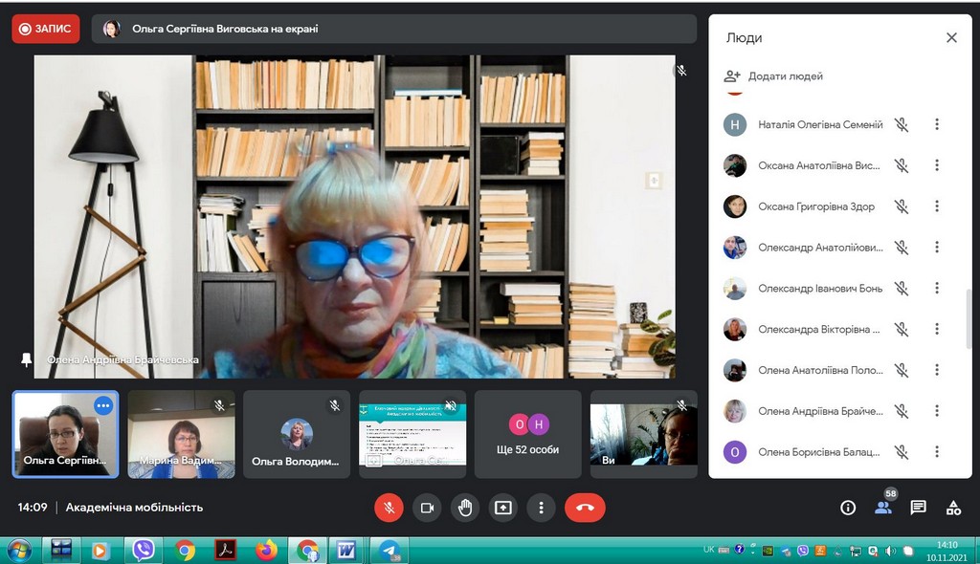Open options on Ольга Сергіївна's tile
The width and height of the screenshot is (980, 564).
coord(103,405)
